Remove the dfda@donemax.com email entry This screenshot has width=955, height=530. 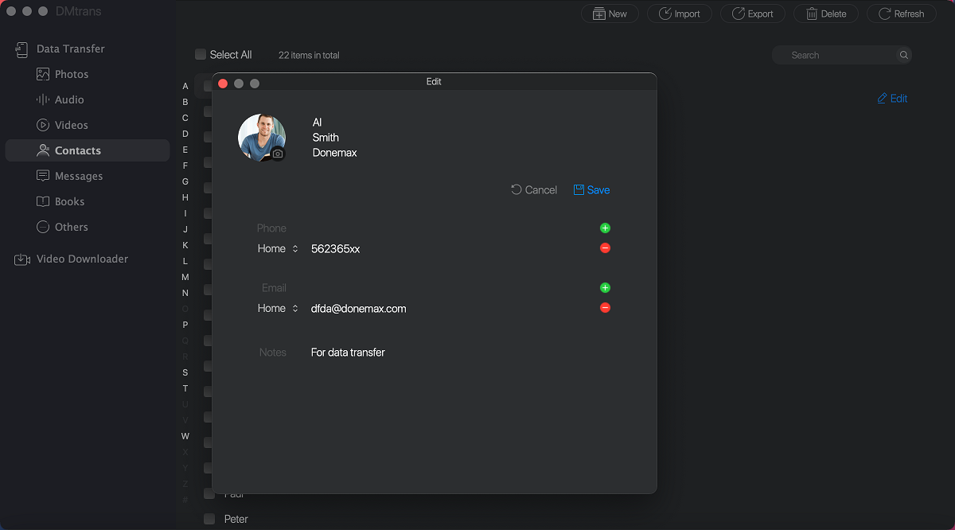(x=605, y=308)
